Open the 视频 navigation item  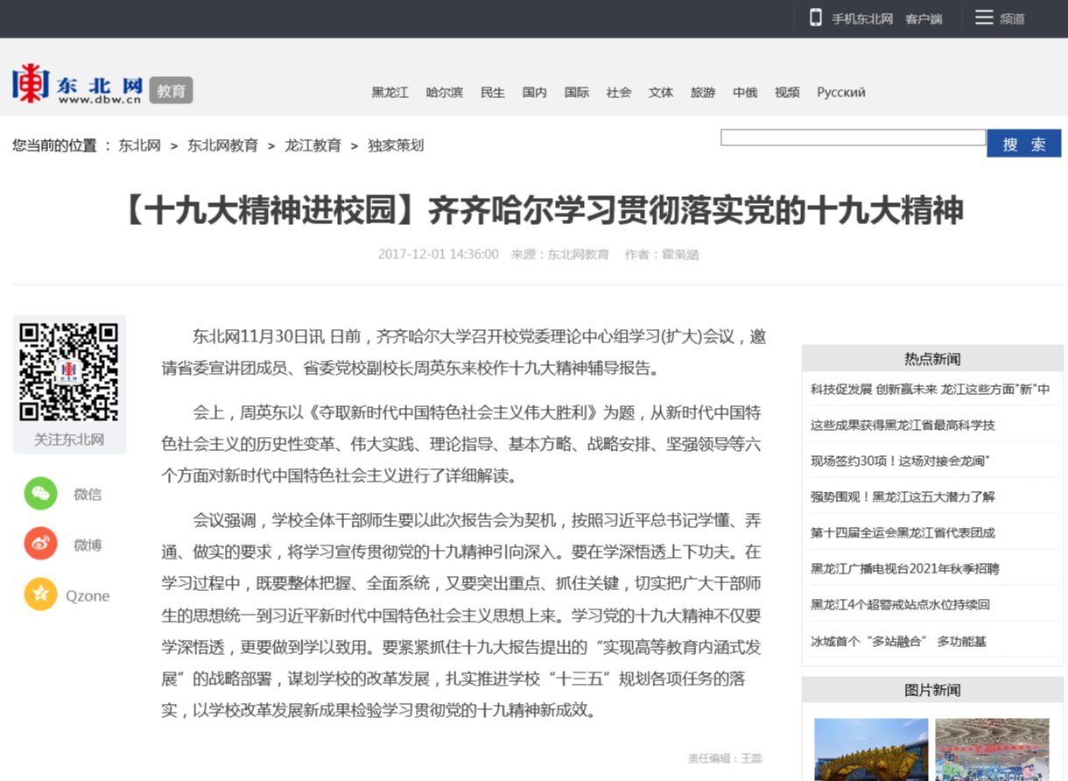[x=787, y=92]
